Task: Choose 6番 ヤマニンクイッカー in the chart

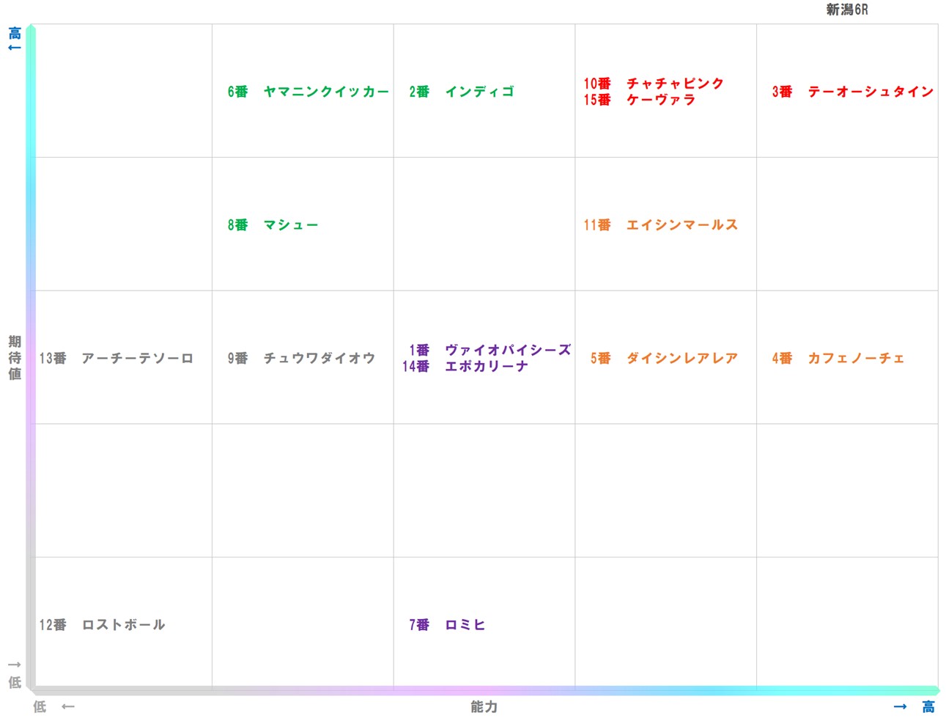Action: click(x=308, y=92)
